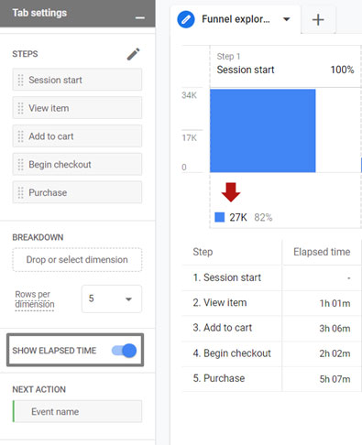Image resolution: width=362 pixels, height=445 pixels.
Task: Expand the Funnel exploration tab dropdown arrow
Action: pyautogui.click(x=286, y=19)
